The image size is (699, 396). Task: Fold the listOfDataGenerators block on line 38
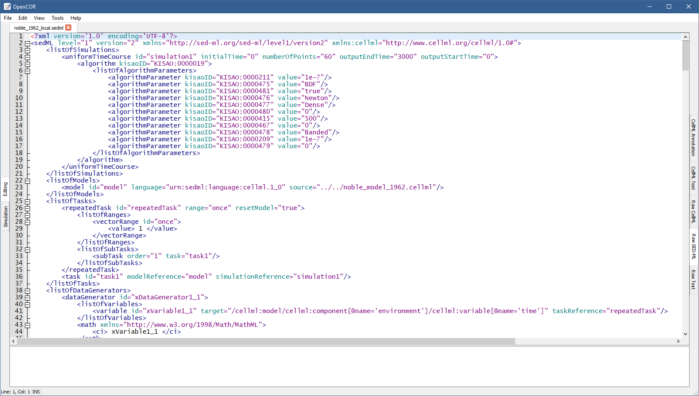coord(27,291)
